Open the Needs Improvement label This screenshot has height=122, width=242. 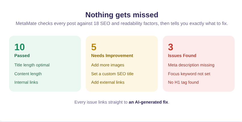[x=112, y=56]
